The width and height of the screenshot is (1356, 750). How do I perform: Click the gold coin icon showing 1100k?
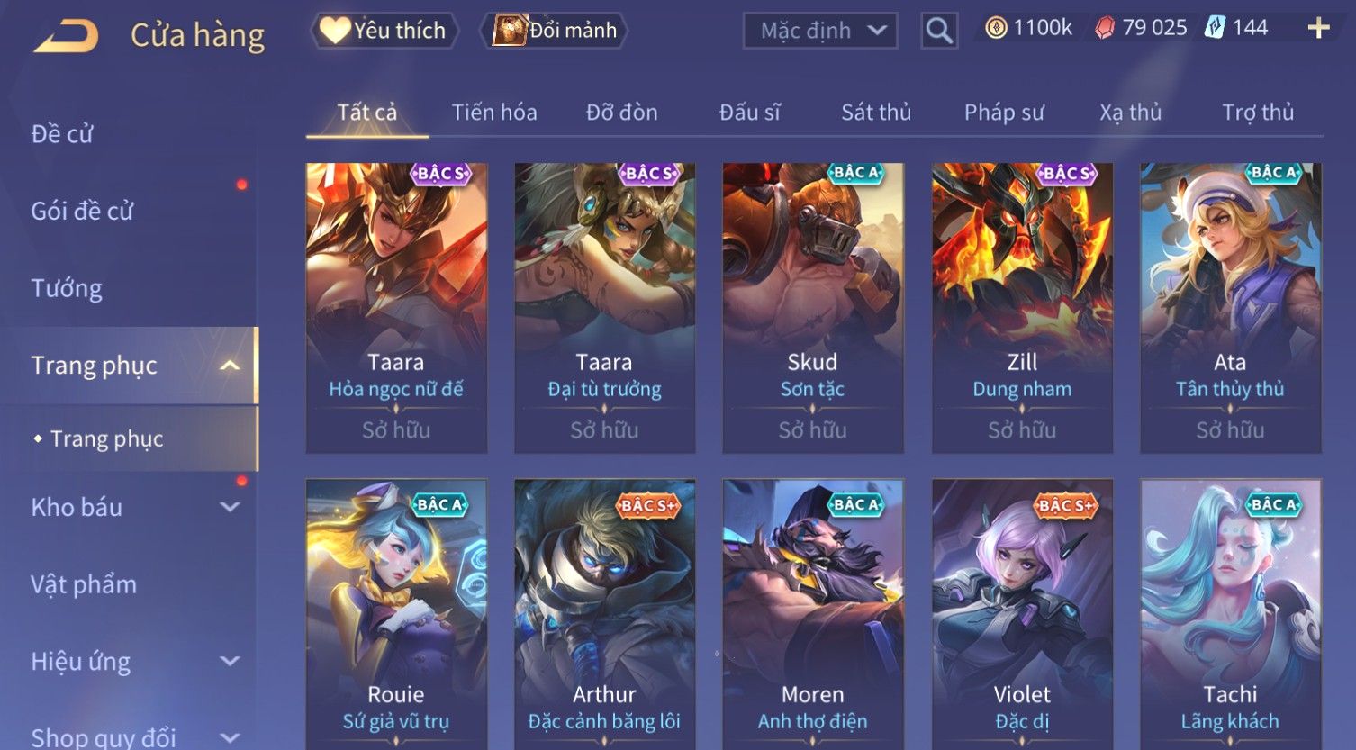(995, 29)
